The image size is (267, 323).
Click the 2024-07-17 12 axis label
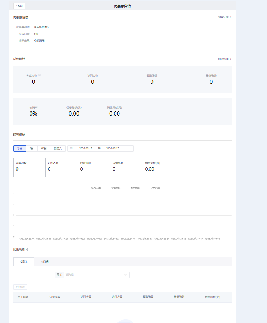pyautogui.click(x=128, y=239)
